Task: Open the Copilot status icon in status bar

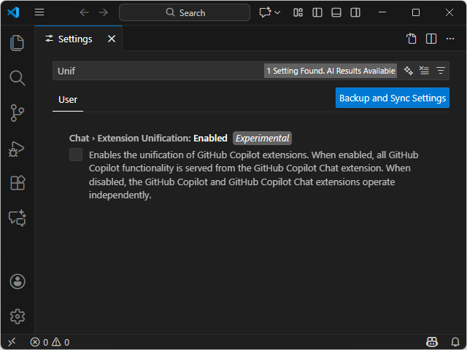Action: point(432,342)
